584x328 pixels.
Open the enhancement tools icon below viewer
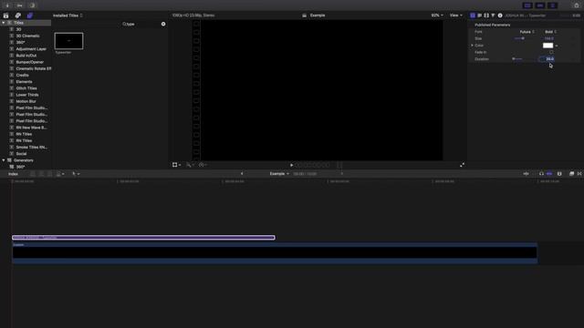[x=190, y=165]
